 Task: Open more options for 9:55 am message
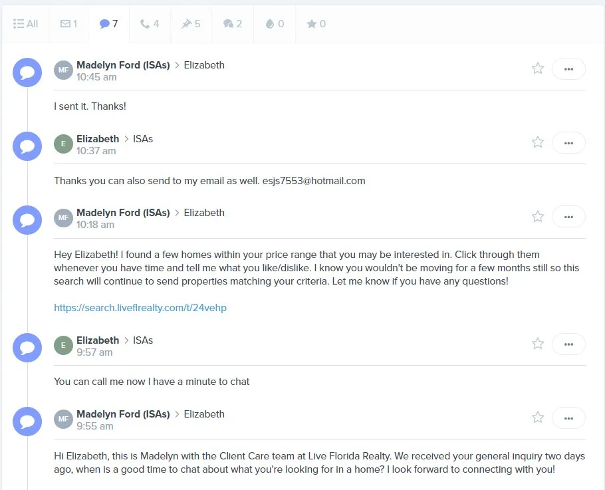[568, 418]
